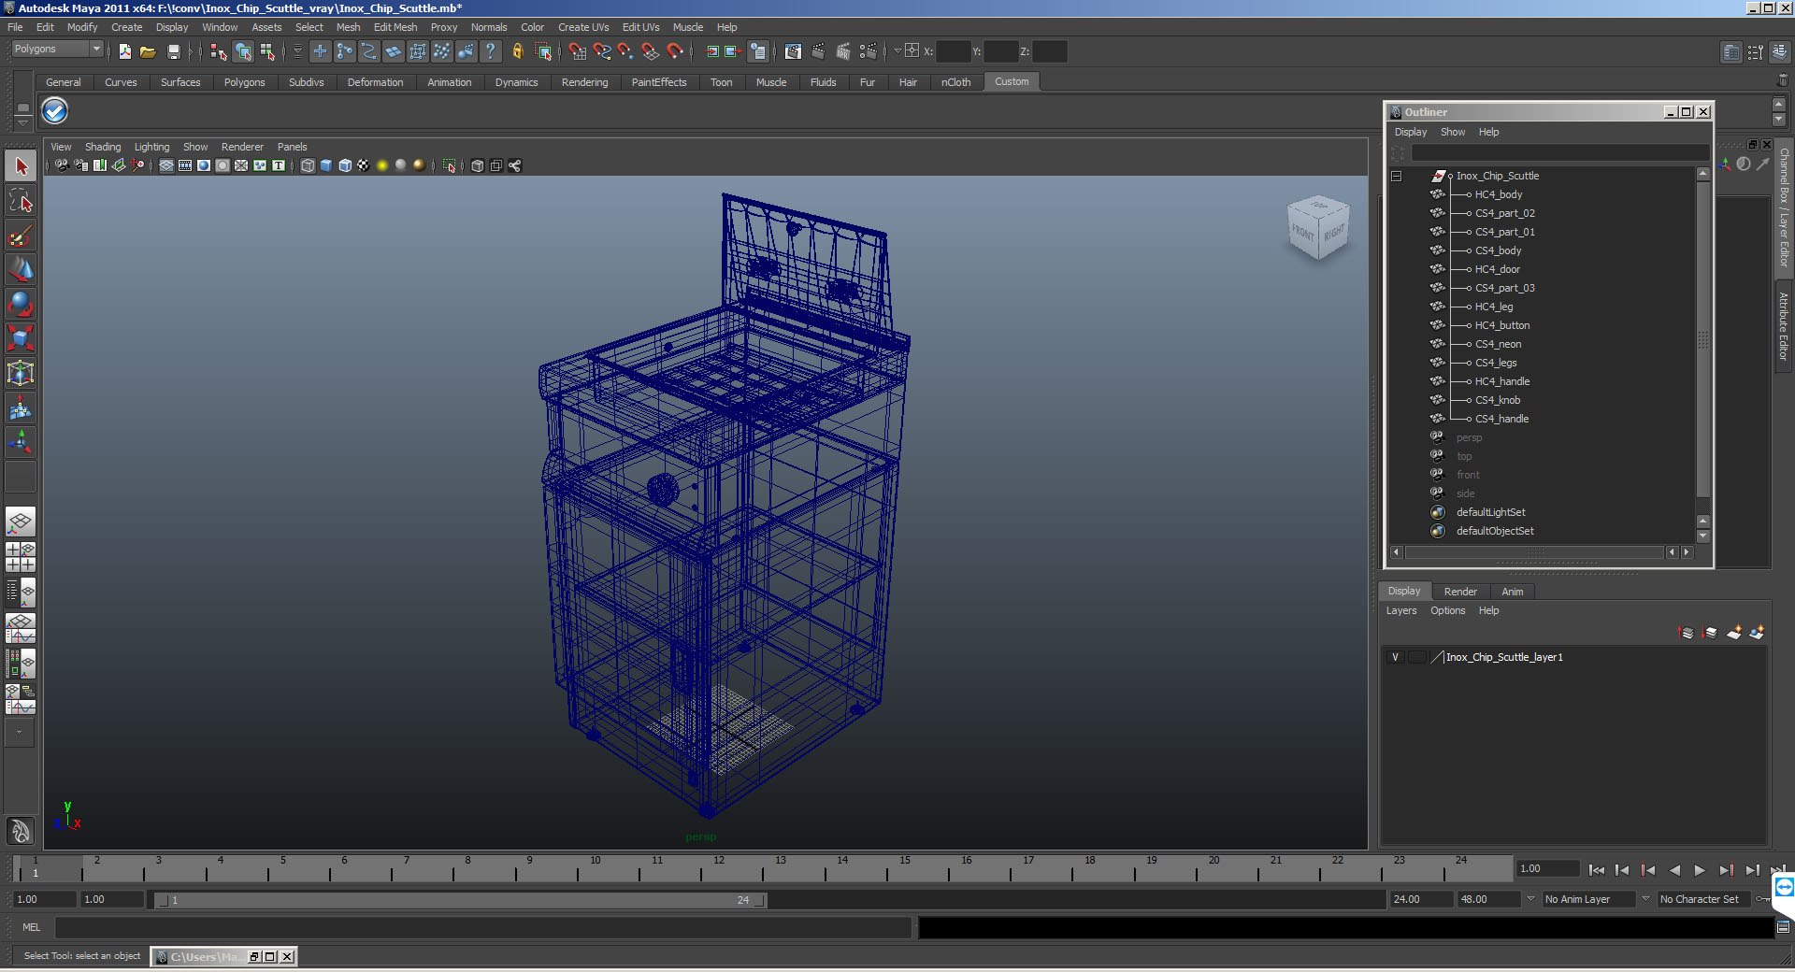Select the Lasso tool in toolbox
1795x972 pixels.
(21, 201)
